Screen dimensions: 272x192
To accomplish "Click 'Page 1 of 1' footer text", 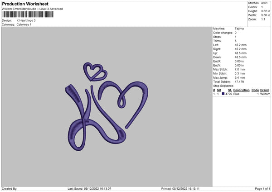I will click(x=262, y=189).
